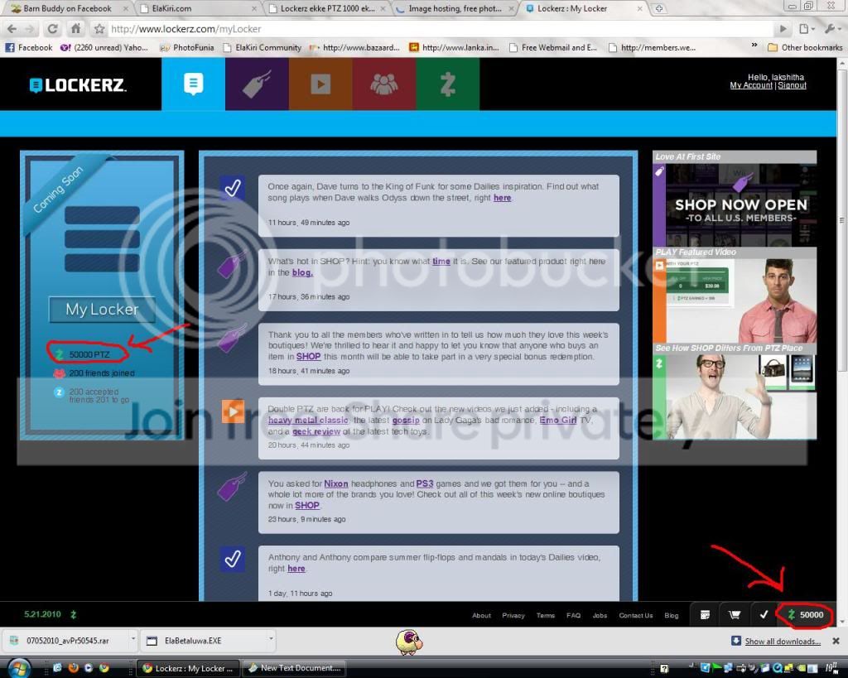Open the red friends group navigation tile
The image size is (848, 678).
384,84
